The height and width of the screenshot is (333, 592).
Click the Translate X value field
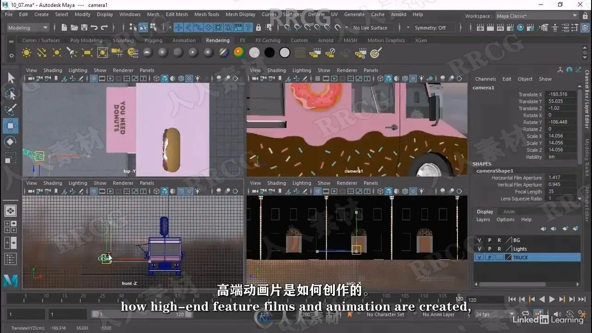click(x=561, y=94)
